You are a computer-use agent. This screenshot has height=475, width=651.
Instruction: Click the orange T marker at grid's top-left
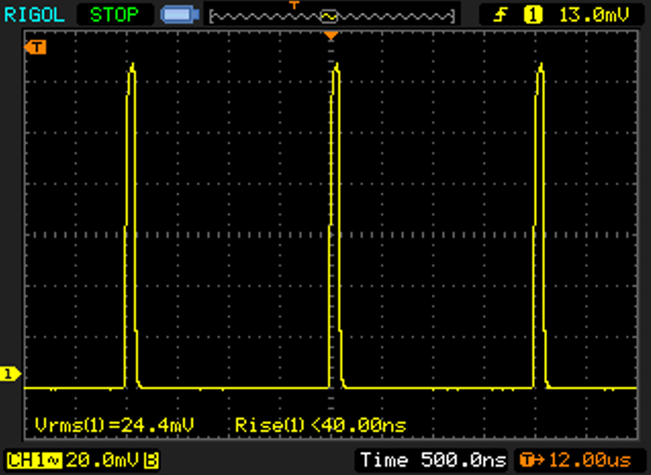click(x=36, y=46)
